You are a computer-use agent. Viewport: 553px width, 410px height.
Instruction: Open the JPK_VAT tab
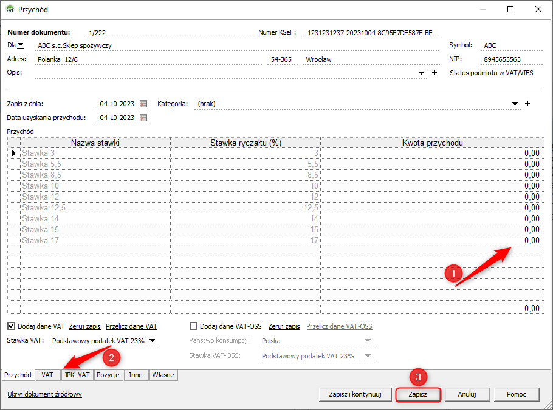77,375
